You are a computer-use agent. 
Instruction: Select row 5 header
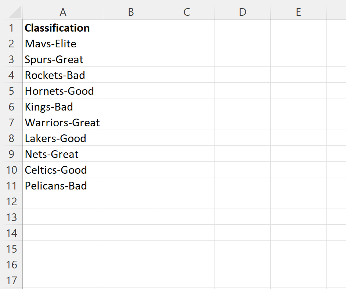[11, 91]
